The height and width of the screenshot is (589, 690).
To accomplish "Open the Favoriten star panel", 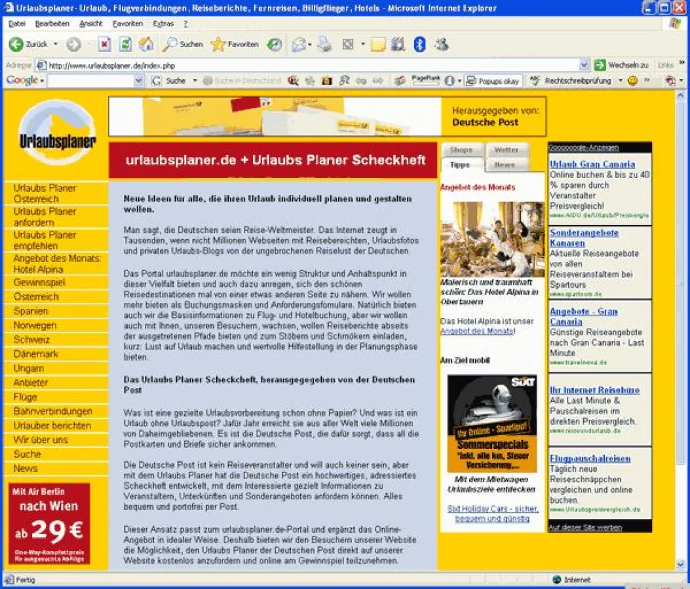I will 235,45.
